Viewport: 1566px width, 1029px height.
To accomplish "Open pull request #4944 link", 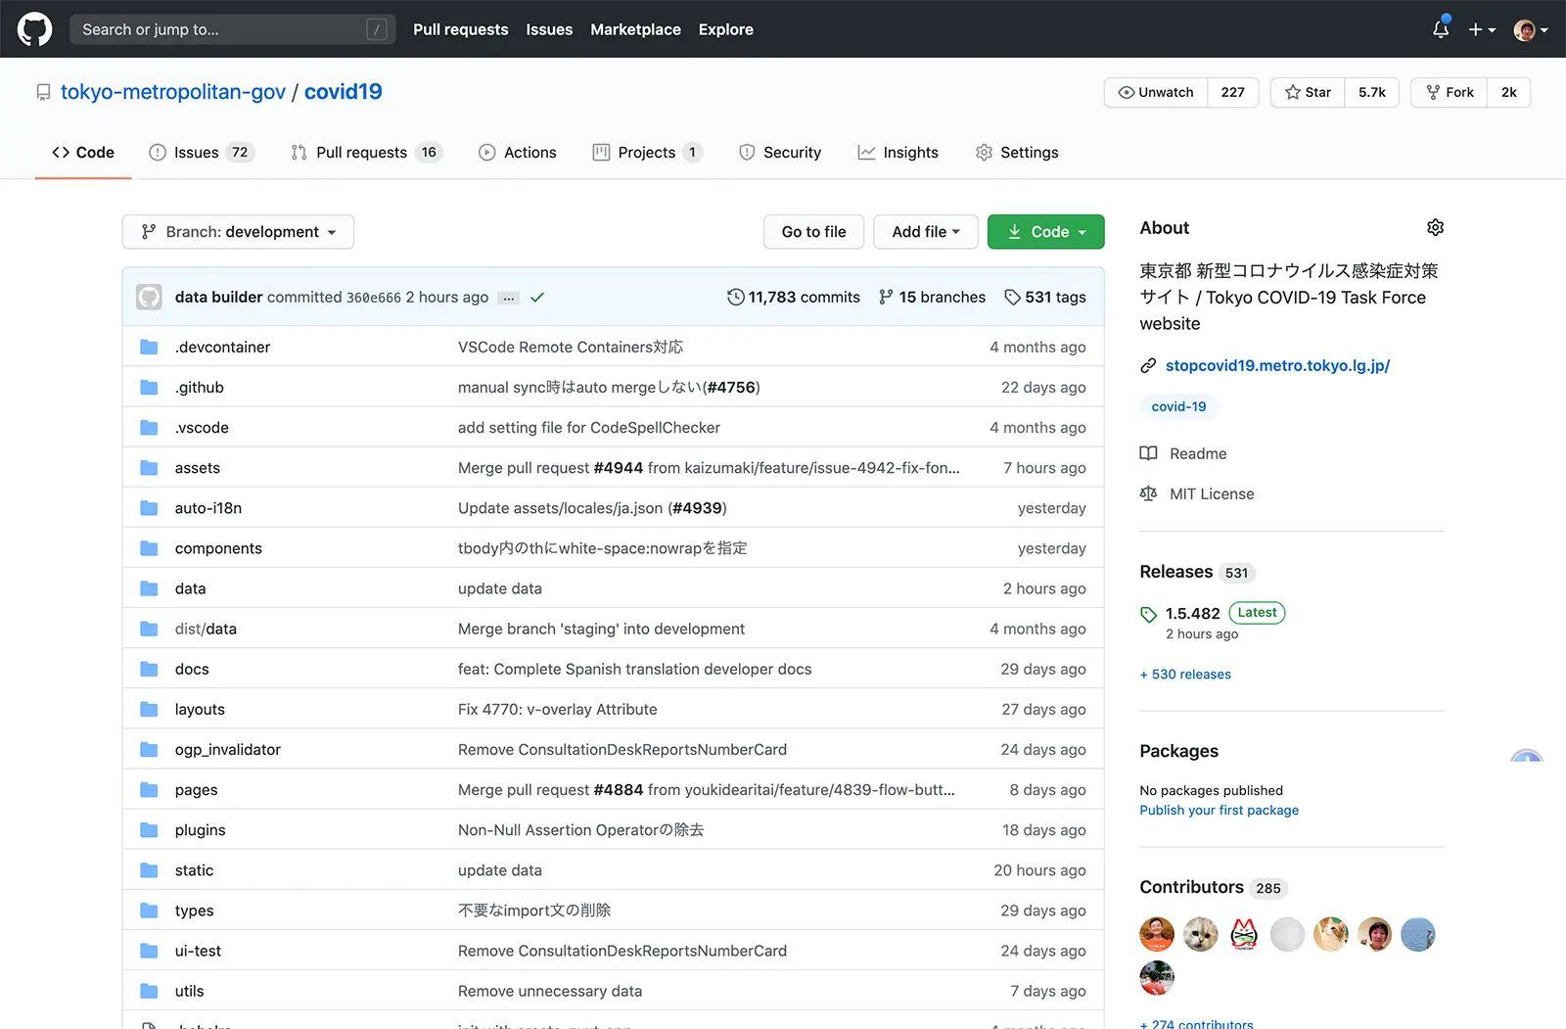I will click(x=619, y=468).
